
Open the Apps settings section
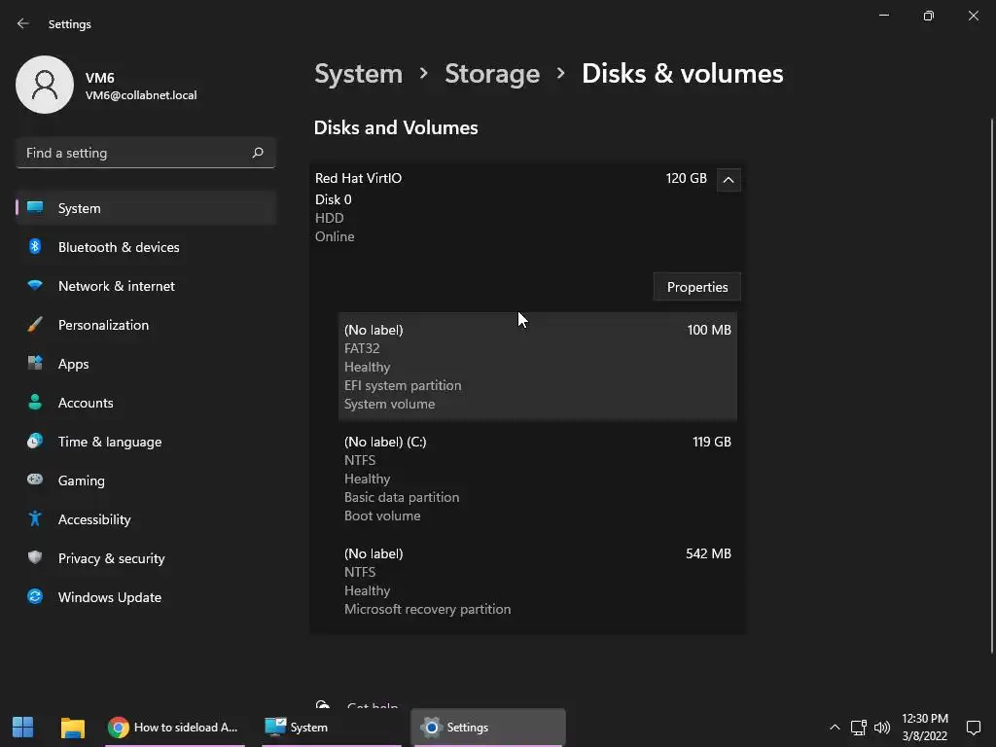(x=73, y=364)
